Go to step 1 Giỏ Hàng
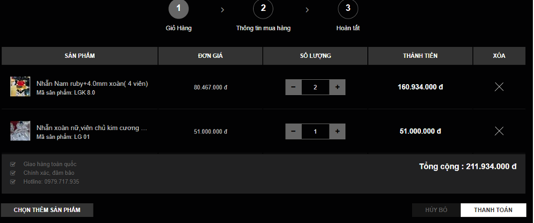534x223 pixels. click(x=178, y=8)
